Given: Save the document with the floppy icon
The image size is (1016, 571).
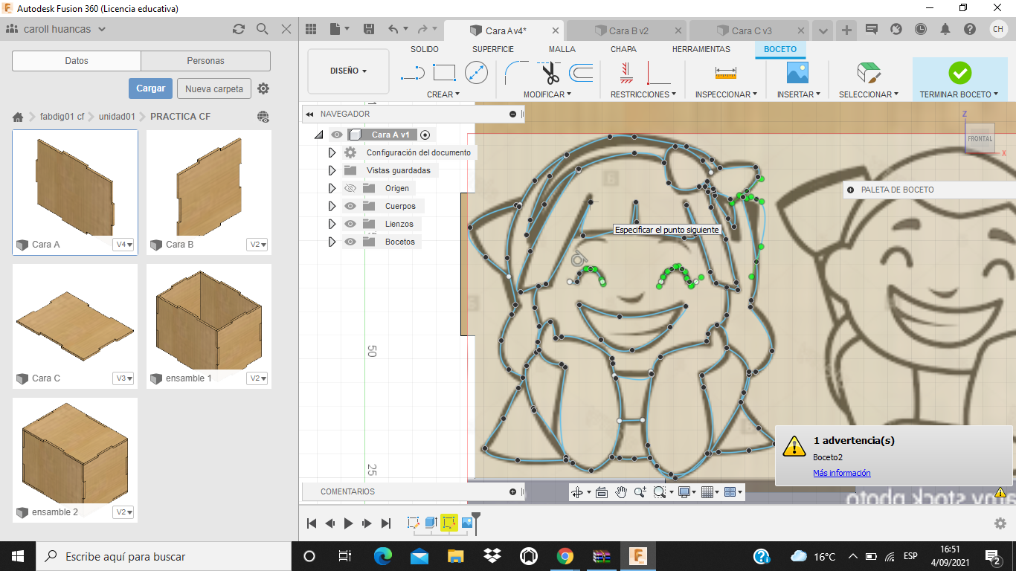Looking at the screenshot, I should tap(368, 29).
